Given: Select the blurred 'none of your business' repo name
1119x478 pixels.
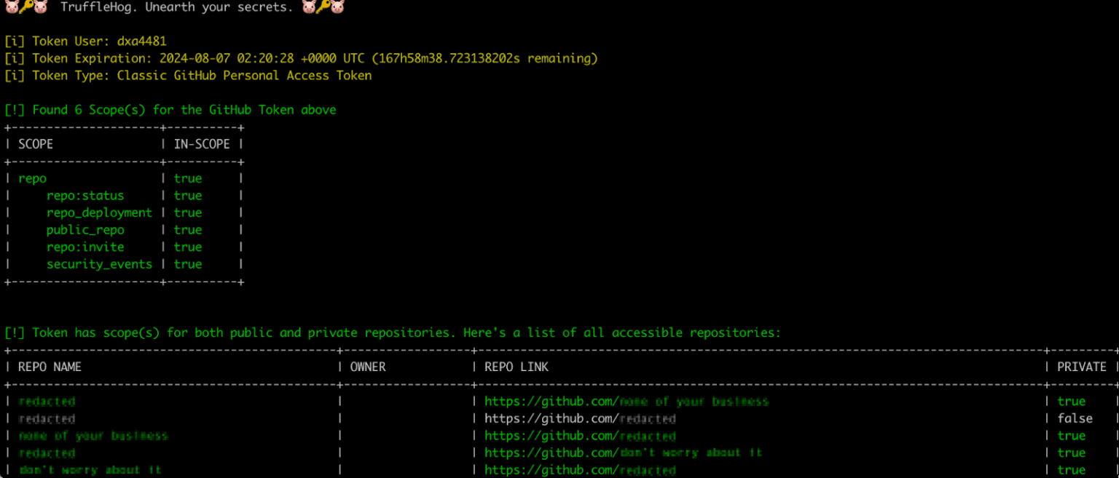Looking at the screenshot, I should point(93,436).
